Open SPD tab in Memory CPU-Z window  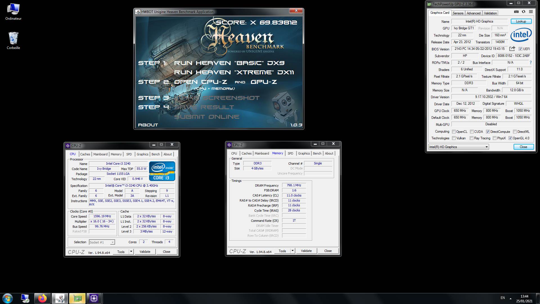point(291,153)
